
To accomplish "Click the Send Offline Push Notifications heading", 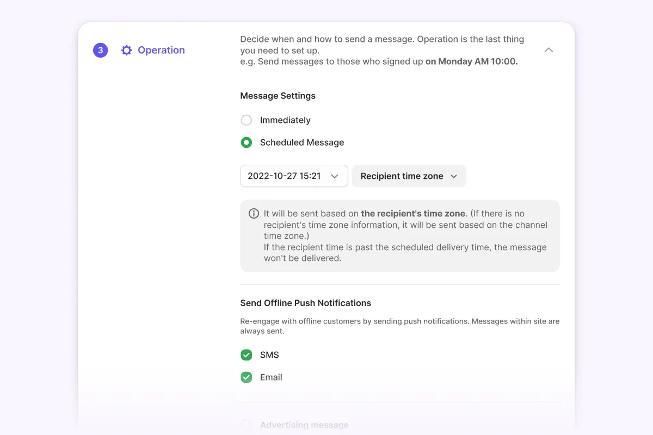I will pyautogui.click(x=305, y=303).
